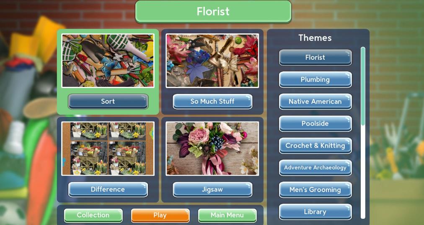Select the Jigsaw mode button
Screen dimensions: 424x225
(212, 190)
